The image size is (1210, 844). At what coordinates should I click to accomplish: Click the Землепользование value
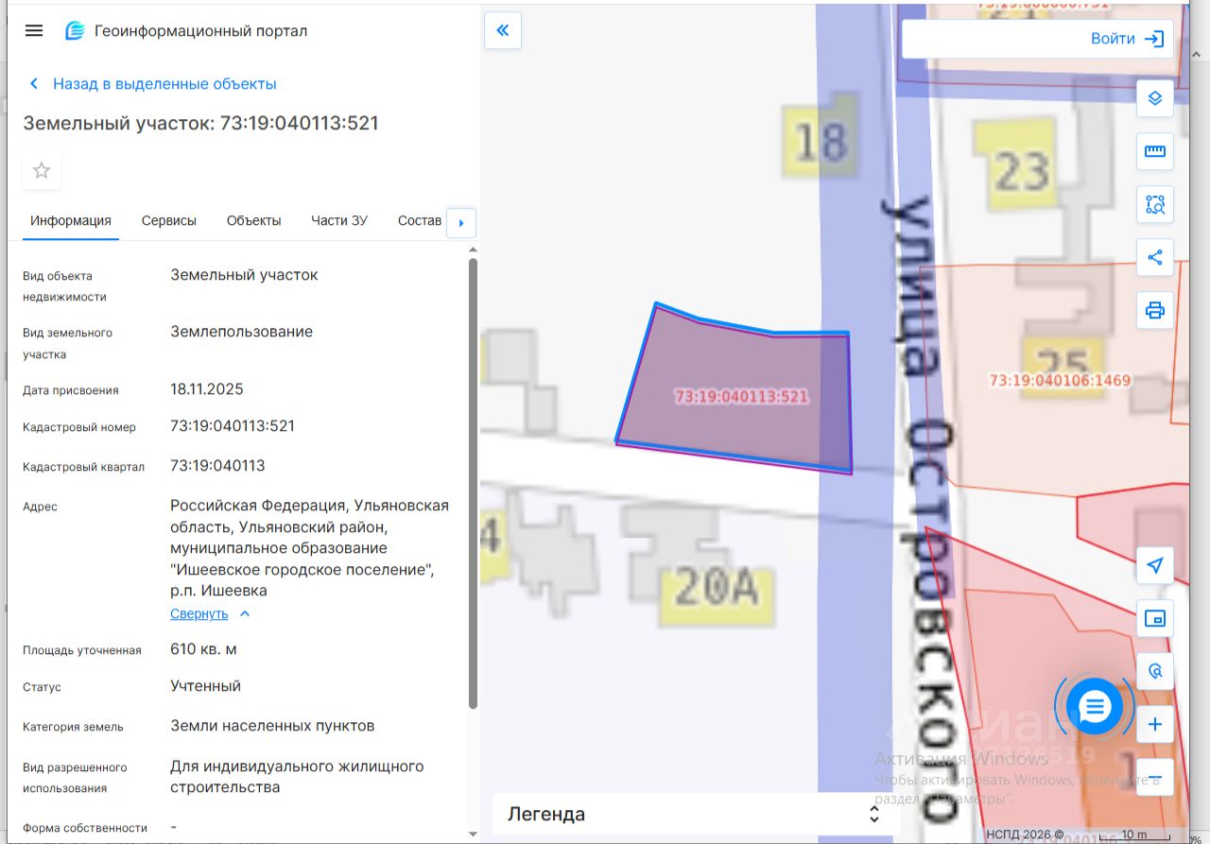[241, 332]
